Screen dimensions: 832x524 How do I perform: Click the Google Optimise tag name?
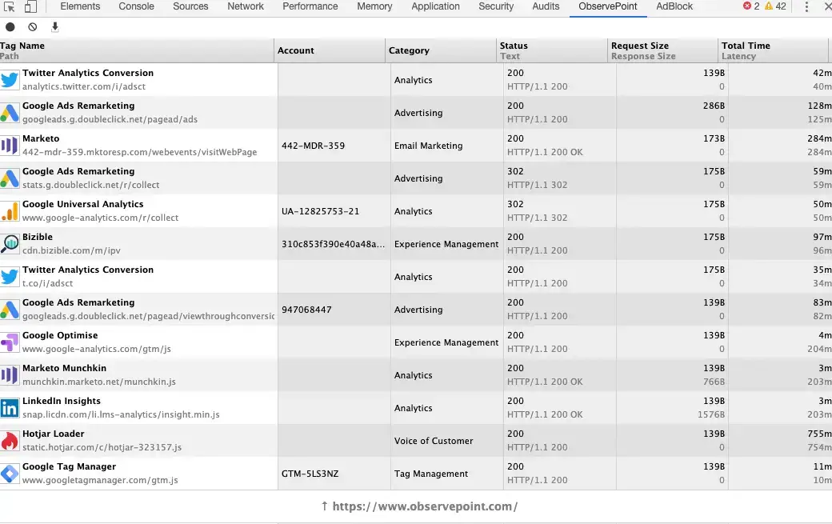(x=60, y=335)
